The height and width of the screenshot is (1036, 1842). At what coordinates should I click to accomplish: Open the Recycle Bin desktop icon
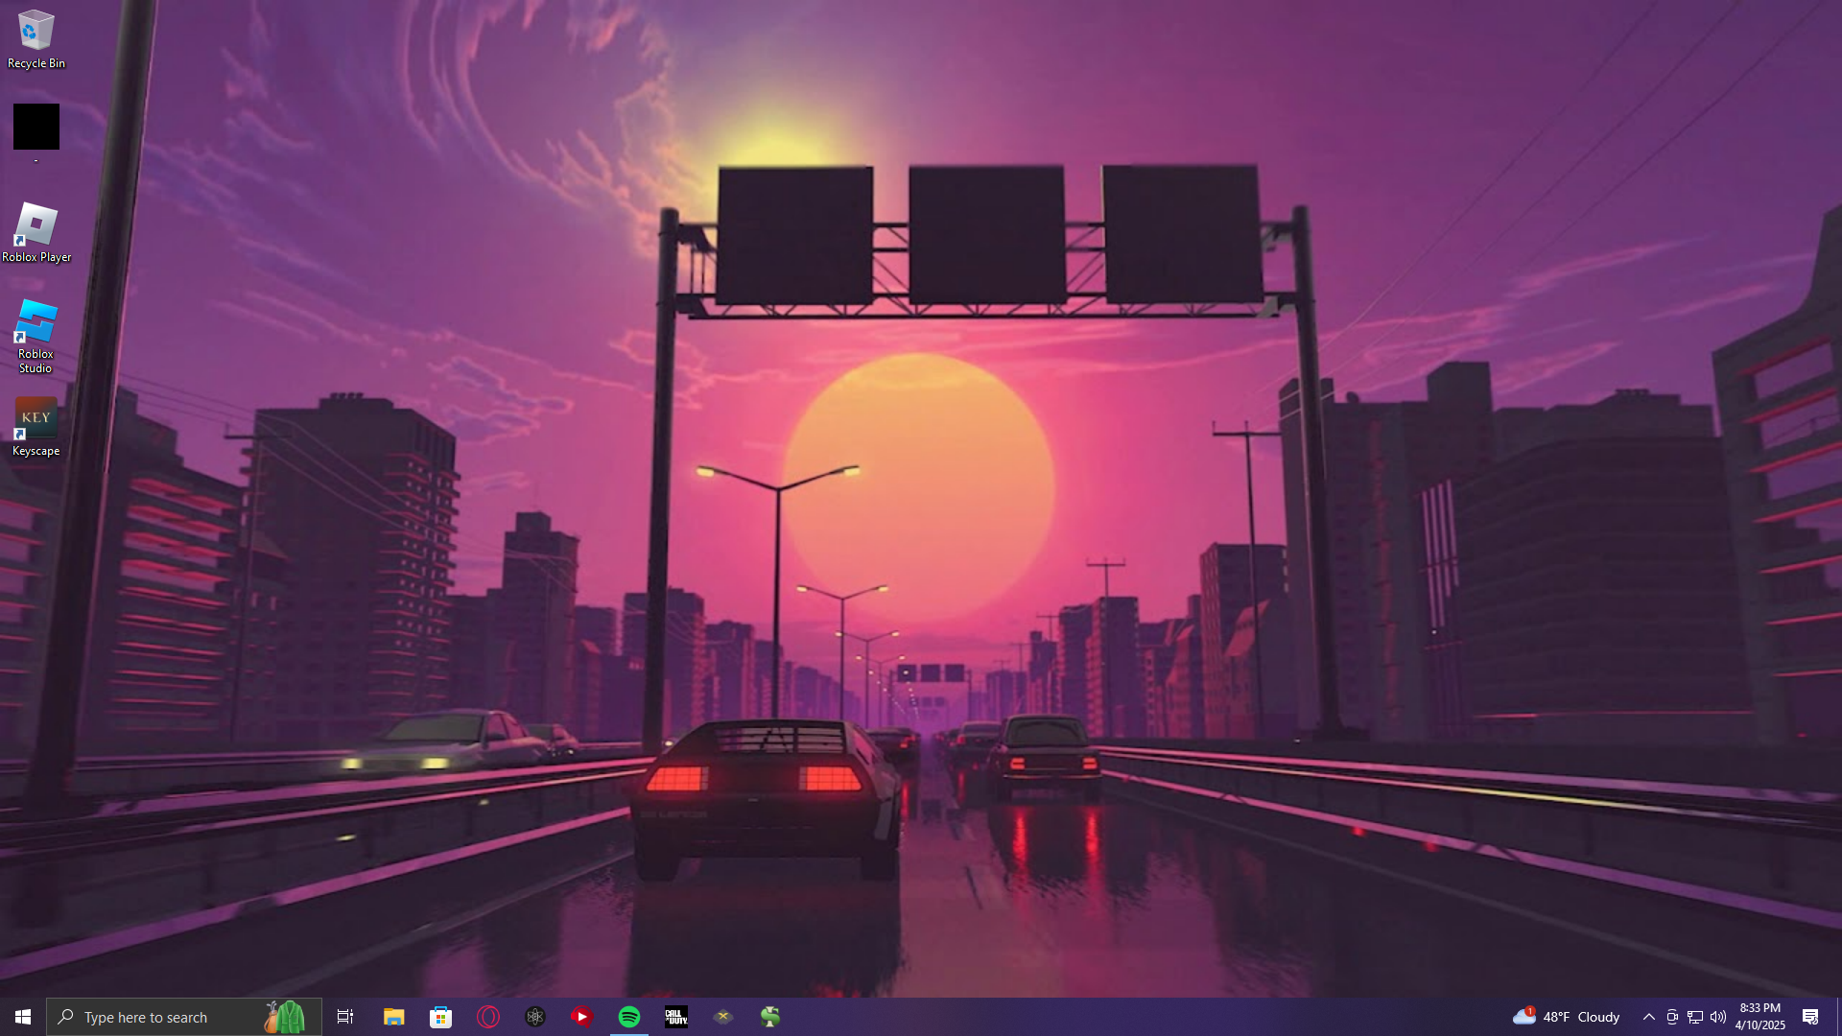35,39
